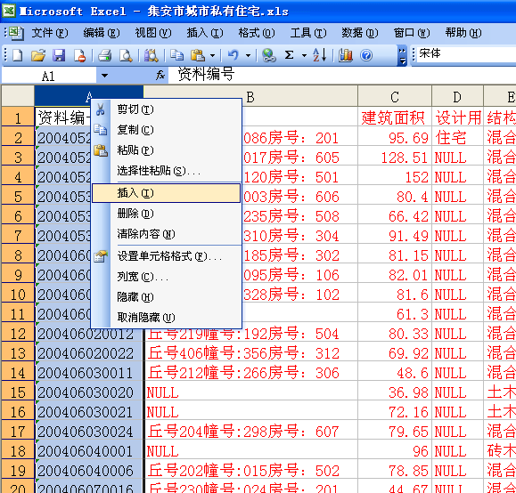516x493 pixels.
Task: Click the Excel icon in the title bar
Action: pyautogui.click(x=9, y=11)
